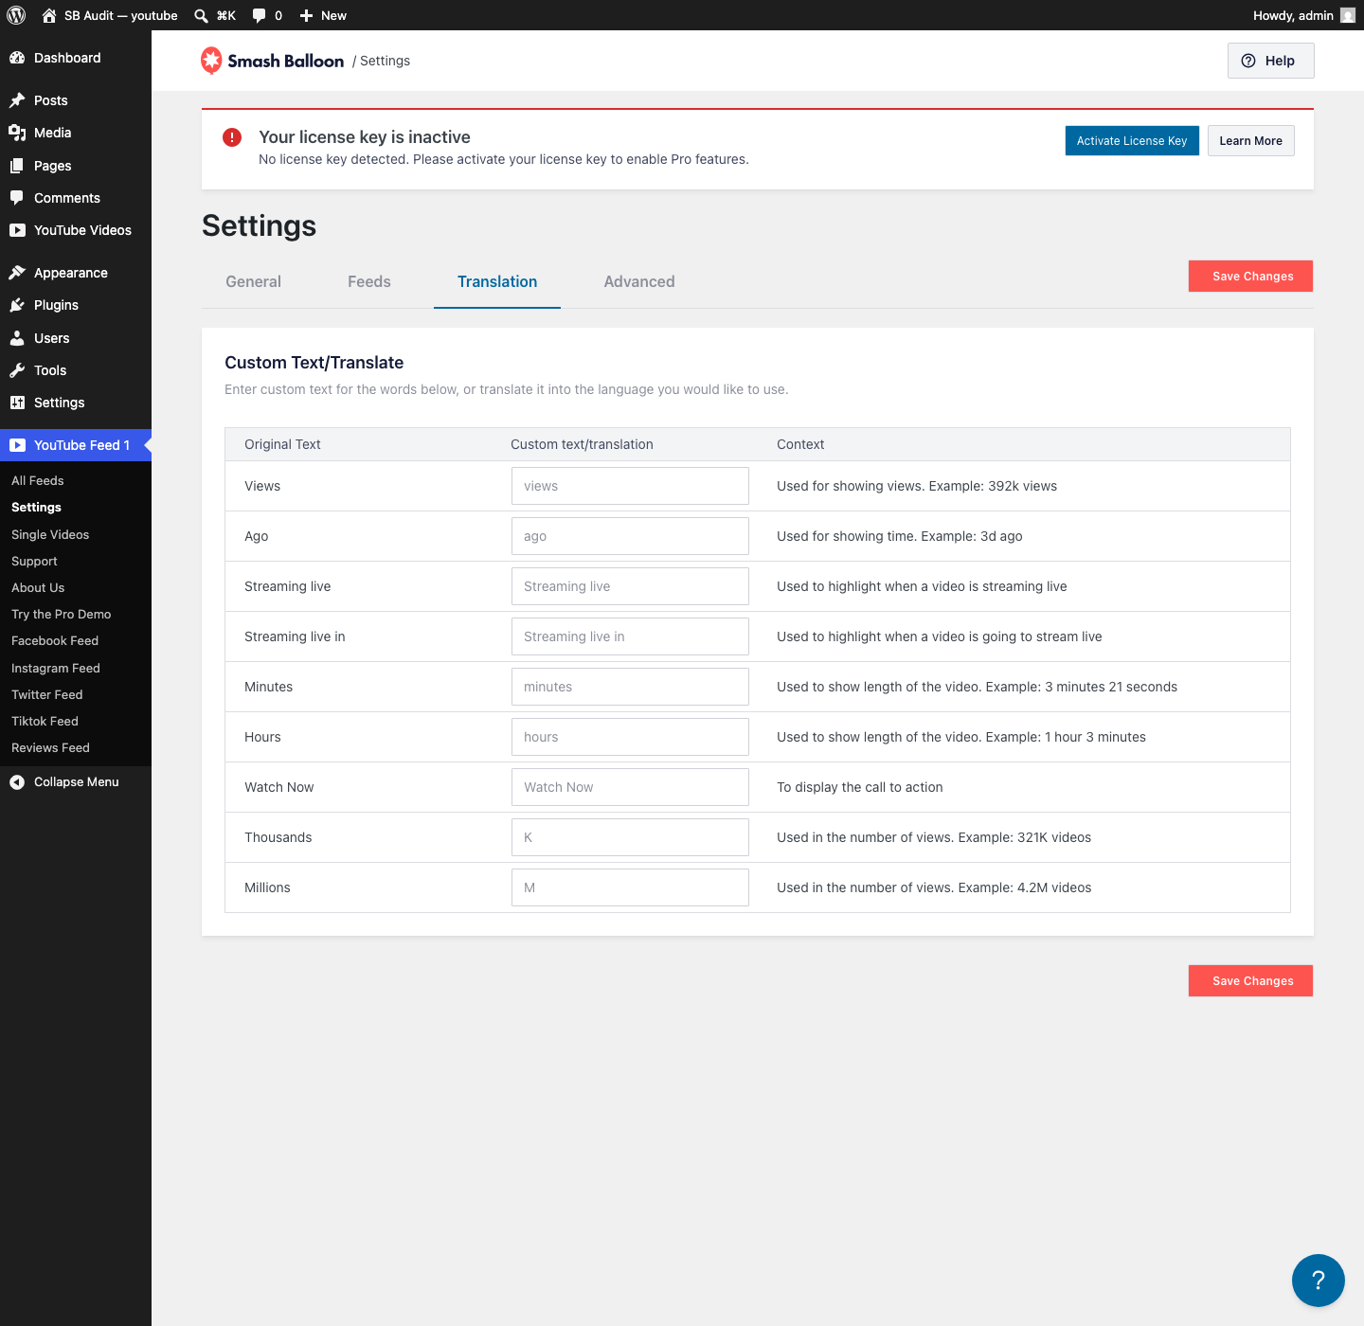This screenshot has width=1364, height=1326.
Task: Click the Settings breadcrumb text
Action: [x=385, y=61]
